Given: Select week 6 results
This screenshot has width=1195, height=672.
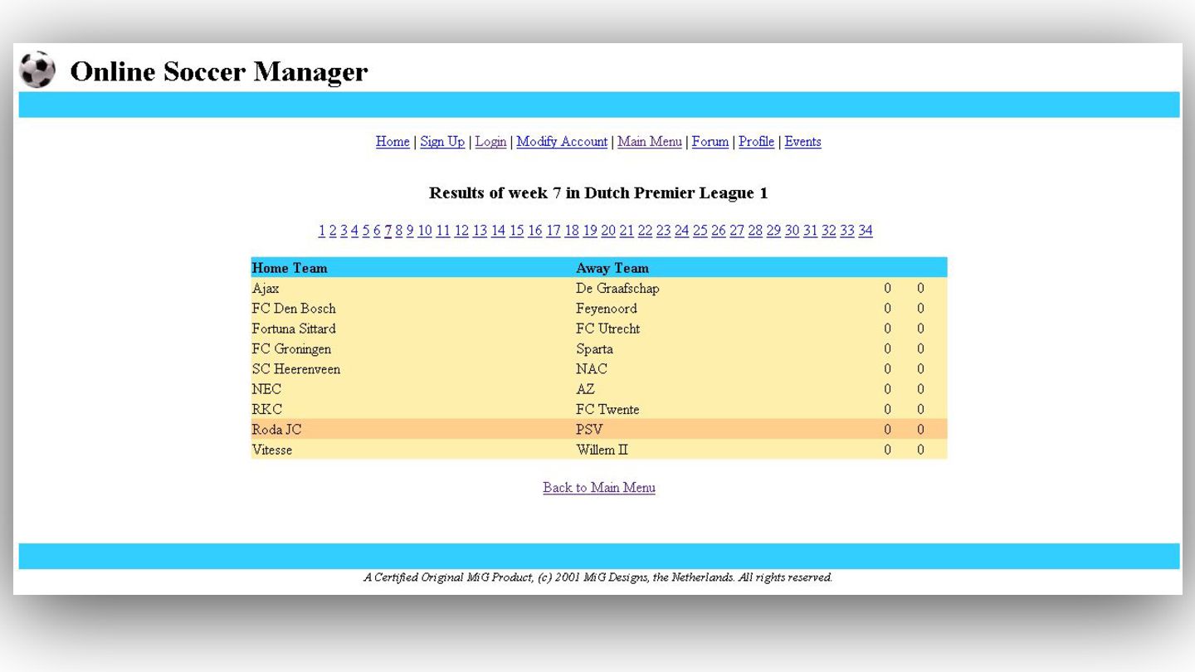Looking at the screenshot, I should pos(377,230).
